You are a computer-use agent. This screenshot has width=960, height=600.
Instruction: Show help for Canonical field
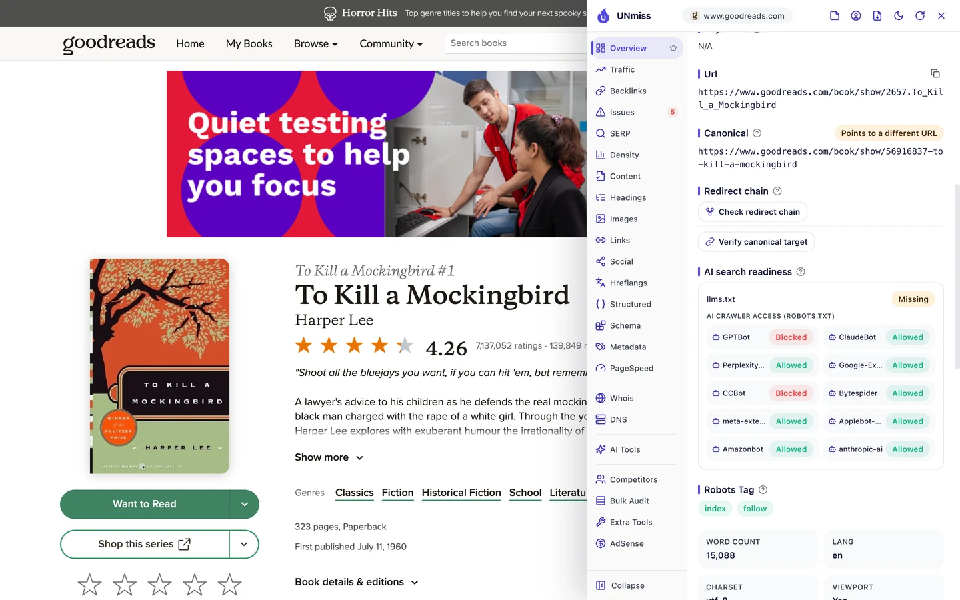[757, 133]
